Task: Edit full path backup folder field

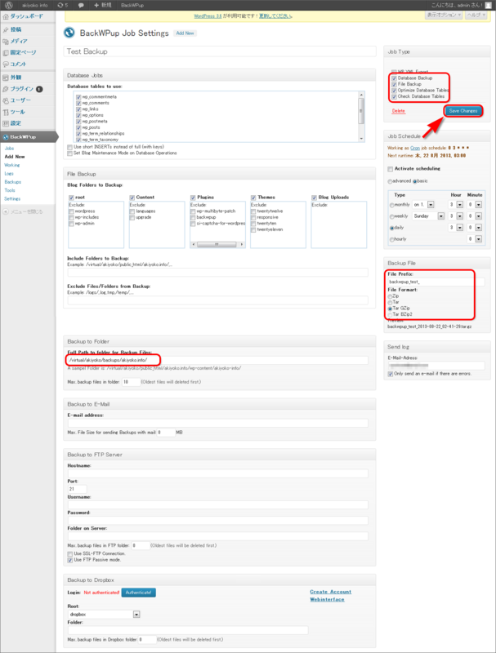Action: (217, 360)
